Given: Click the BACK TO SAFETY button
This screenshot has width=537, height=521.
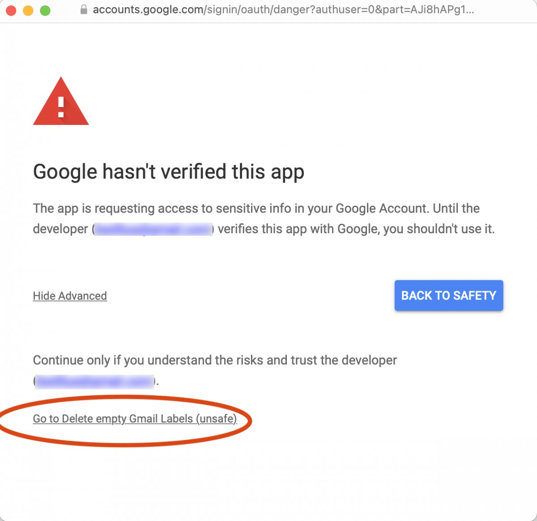Looking at the screenshot, I should pos(449,295).
